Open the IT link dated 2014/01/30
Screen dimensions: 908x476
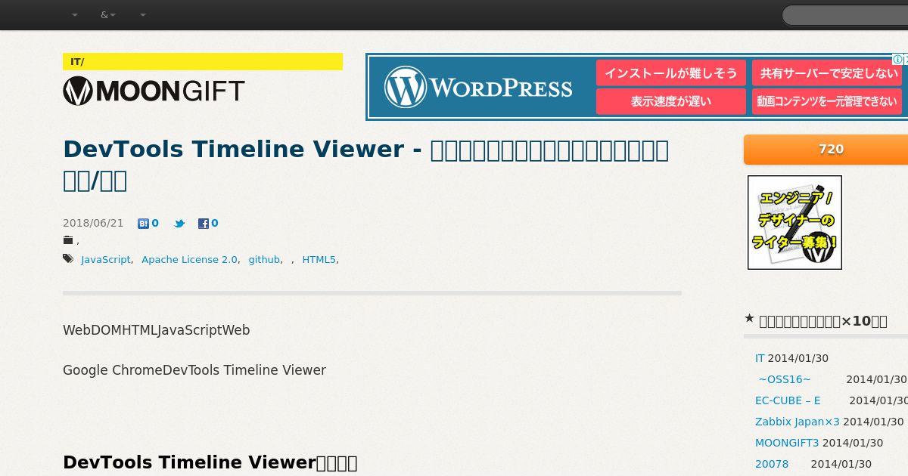760,358
